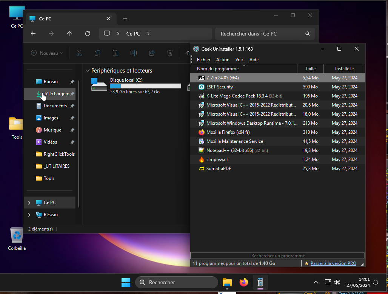The width and height of the screenshot is (388, 294).
Task: Click the Delete trash icon in Explorer toolbar
Action: point(170,53)
